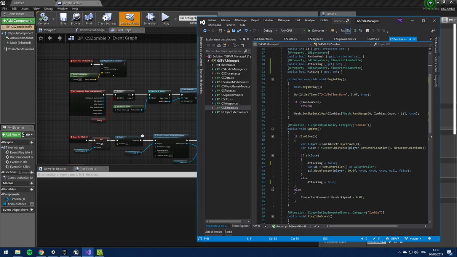This screenshot has width=457, height=257.
Task: Toggle the Class Defaults button
Action: pyautogui.click(x=129, y=18)
